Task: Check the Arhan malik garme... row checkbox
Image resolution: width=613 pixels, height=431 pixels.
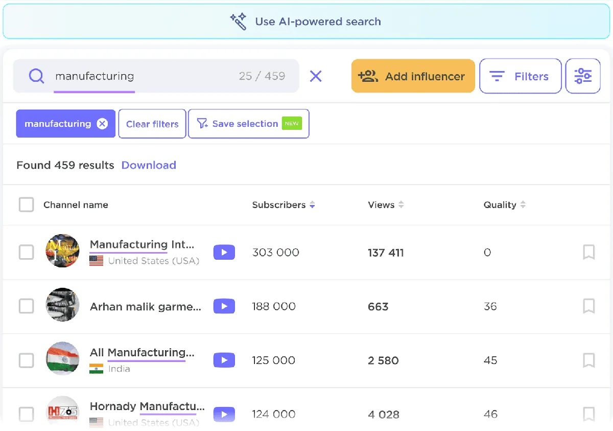Action: click(x=26, y=306)
